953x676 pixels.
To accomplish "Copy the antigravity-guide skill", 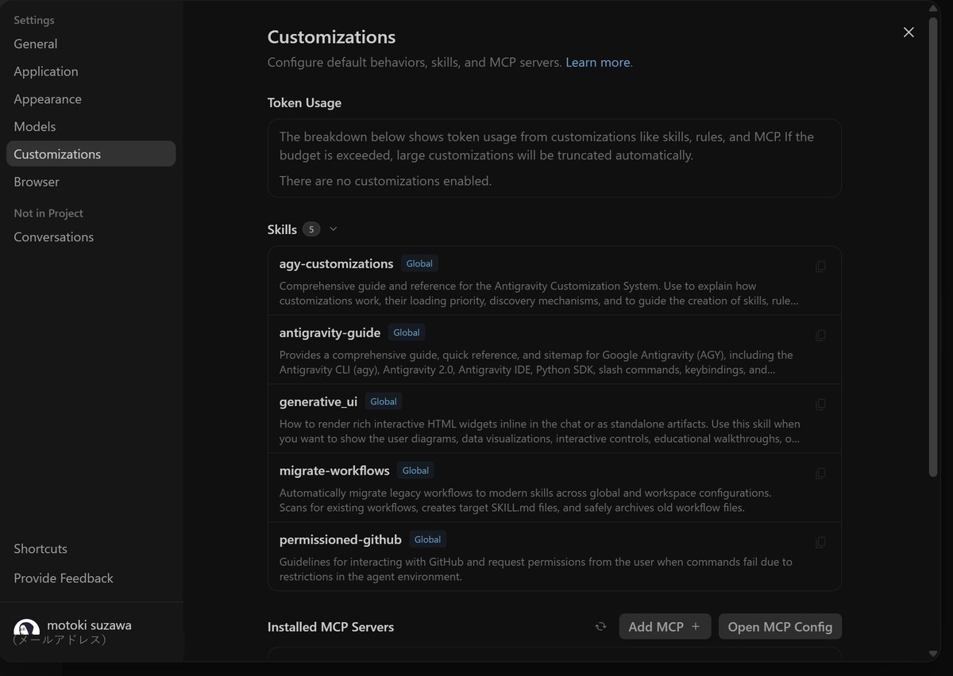I will point(820,336).
